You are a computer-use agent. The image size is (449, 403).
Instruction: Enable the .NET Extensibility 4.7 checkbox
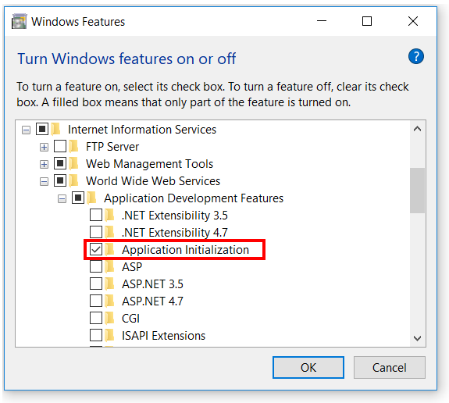(96, 232)
